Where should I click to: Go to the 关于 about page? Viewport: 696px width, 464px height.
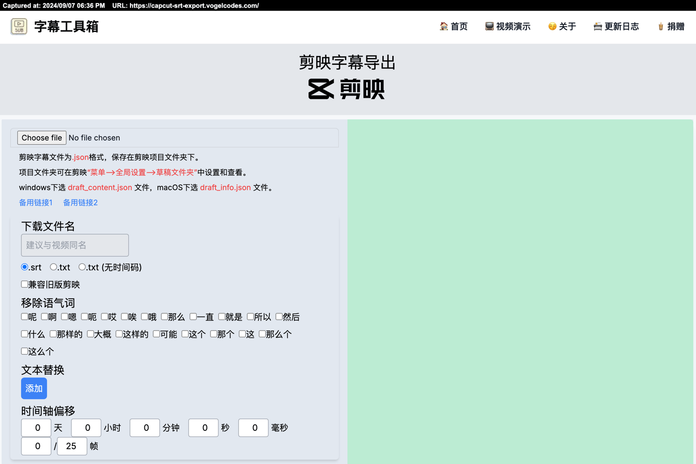[x=562, y=26]
